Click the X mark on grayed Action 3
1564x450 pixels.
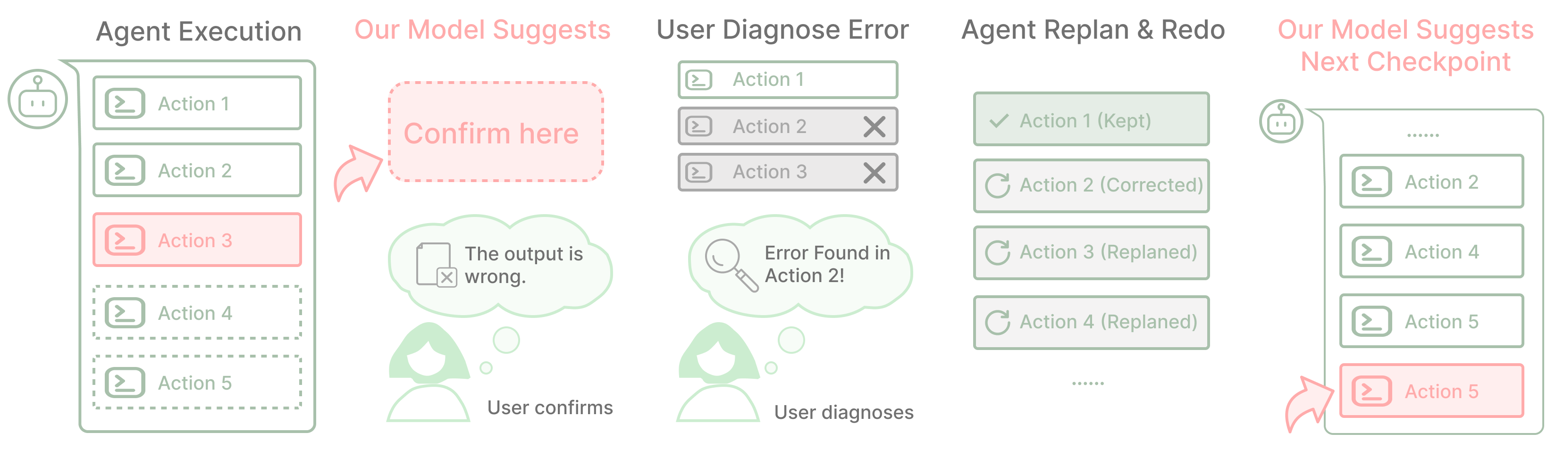tap(874, 173)
